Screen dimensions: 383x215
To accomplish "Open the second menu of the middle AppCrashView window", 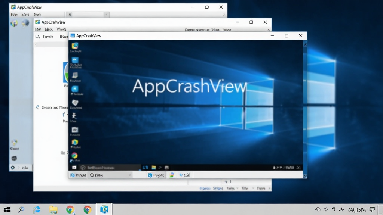I will (49, 29).
